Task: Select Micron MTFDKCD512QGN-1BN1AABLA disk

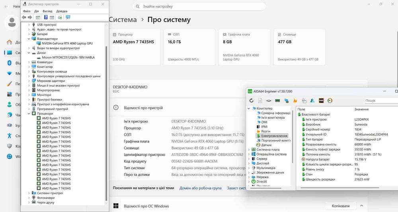Action: tap(68, 57)
